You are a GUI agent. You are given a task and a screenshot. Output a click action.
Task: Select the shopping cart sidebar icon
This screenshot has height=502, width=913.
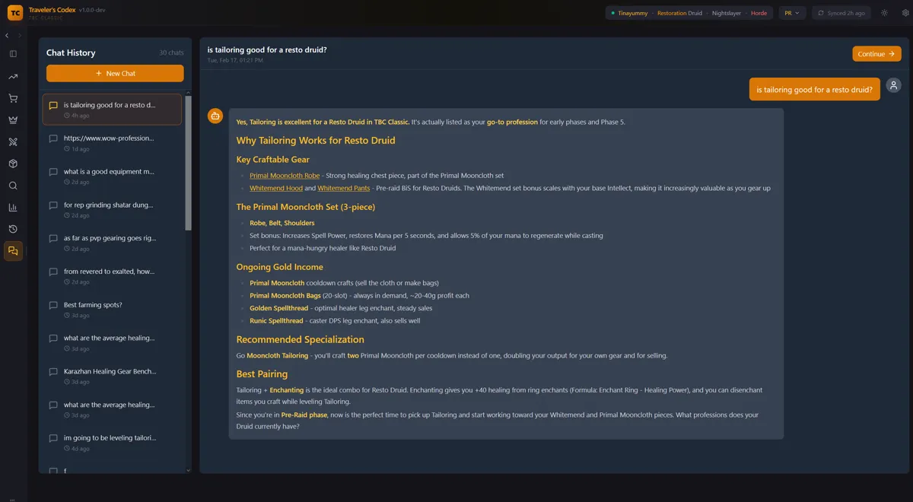(x=12, y=97)
